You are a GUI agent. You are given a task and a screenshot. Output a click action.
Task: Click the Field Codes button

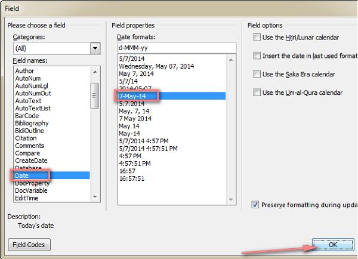29,245
